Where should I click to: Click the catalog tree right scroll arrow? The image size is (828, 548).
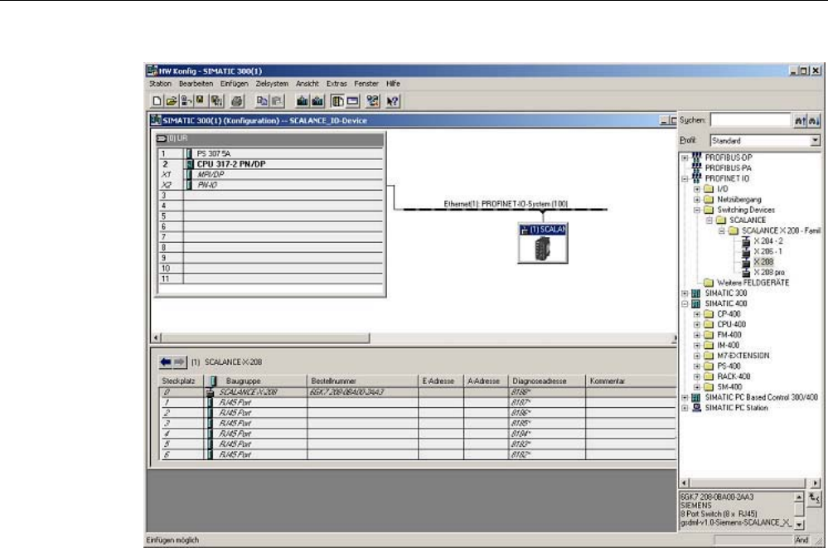[816, 483]
